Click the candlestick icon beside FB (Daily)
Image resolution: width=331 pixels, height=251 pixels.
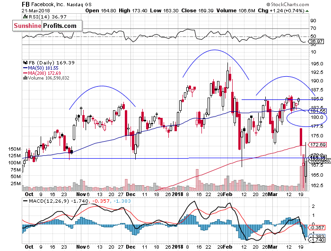26,63
